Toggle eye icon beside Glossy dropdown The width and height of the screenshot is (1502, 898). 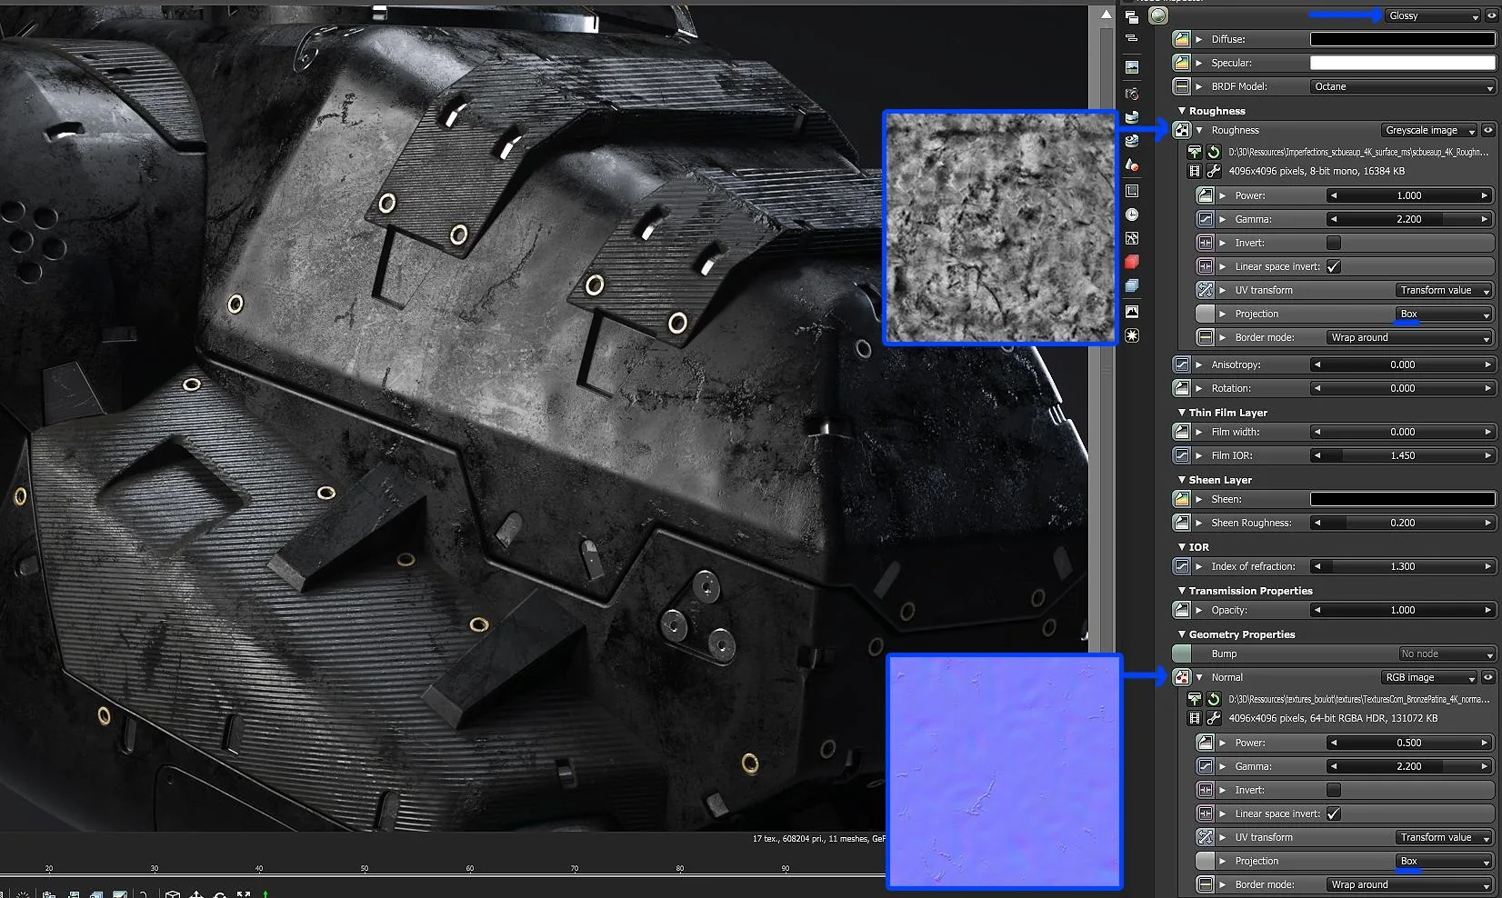pyautogui.click(x=1491, y=15)
